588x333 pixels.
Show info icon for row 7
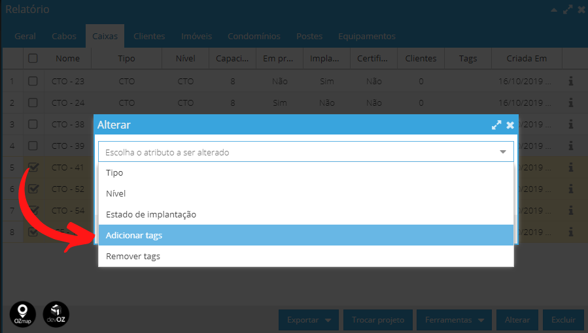tap(571, 210)
